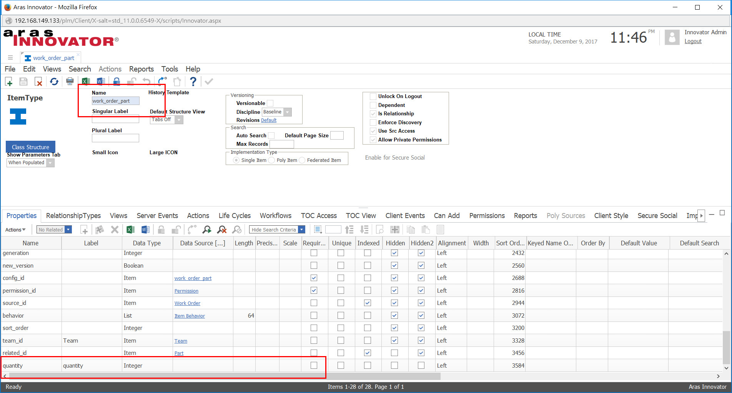The width and height of the screenshot is (732, 393).
Task: Open the No Related dropdown
Action: pos(68,230)
